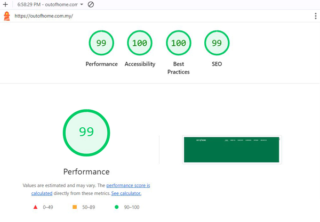Click the orange square 50–89 legend icon

coord(75,207)
